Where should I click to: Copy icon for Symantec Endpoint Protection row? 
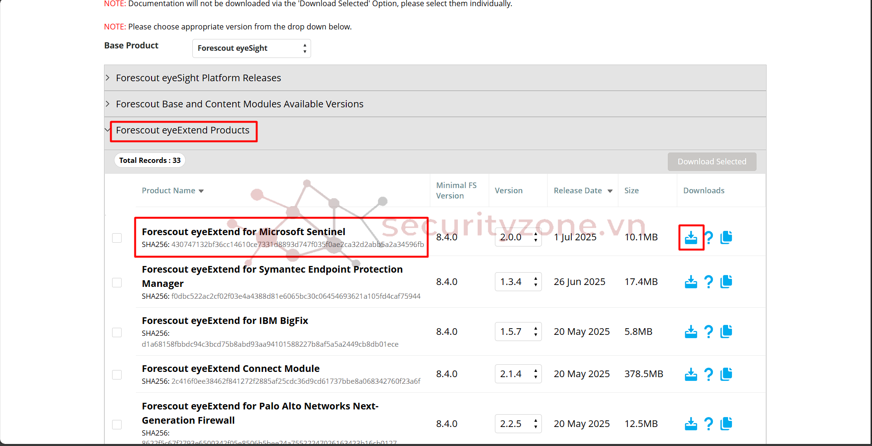click(x=726, y=282)
